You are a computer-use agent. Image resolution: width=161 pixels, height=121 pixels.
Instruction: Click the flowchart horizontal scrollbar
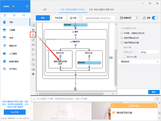pos(71,94)
